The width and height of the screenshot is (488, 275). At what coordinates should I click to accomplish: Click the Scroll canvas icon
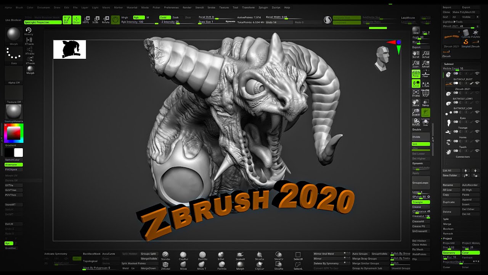[x=416, y=55]
